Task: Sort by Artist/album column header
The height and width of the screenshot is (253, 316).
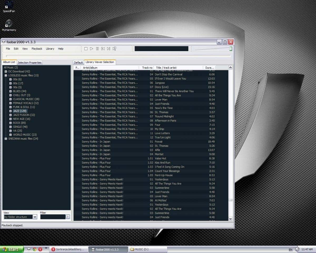Action: point(110,68)
